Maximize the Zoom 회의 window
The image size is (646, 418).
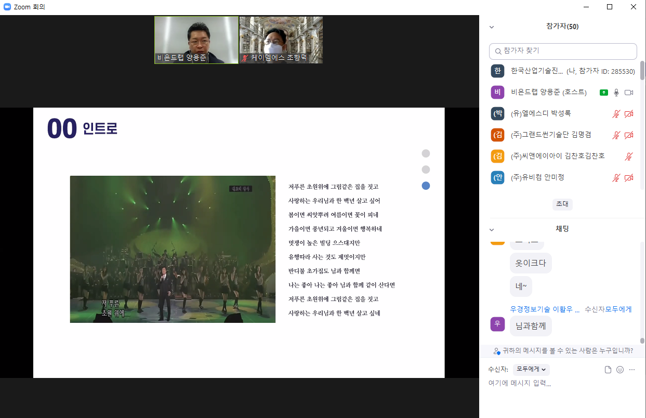coord(610,7)
